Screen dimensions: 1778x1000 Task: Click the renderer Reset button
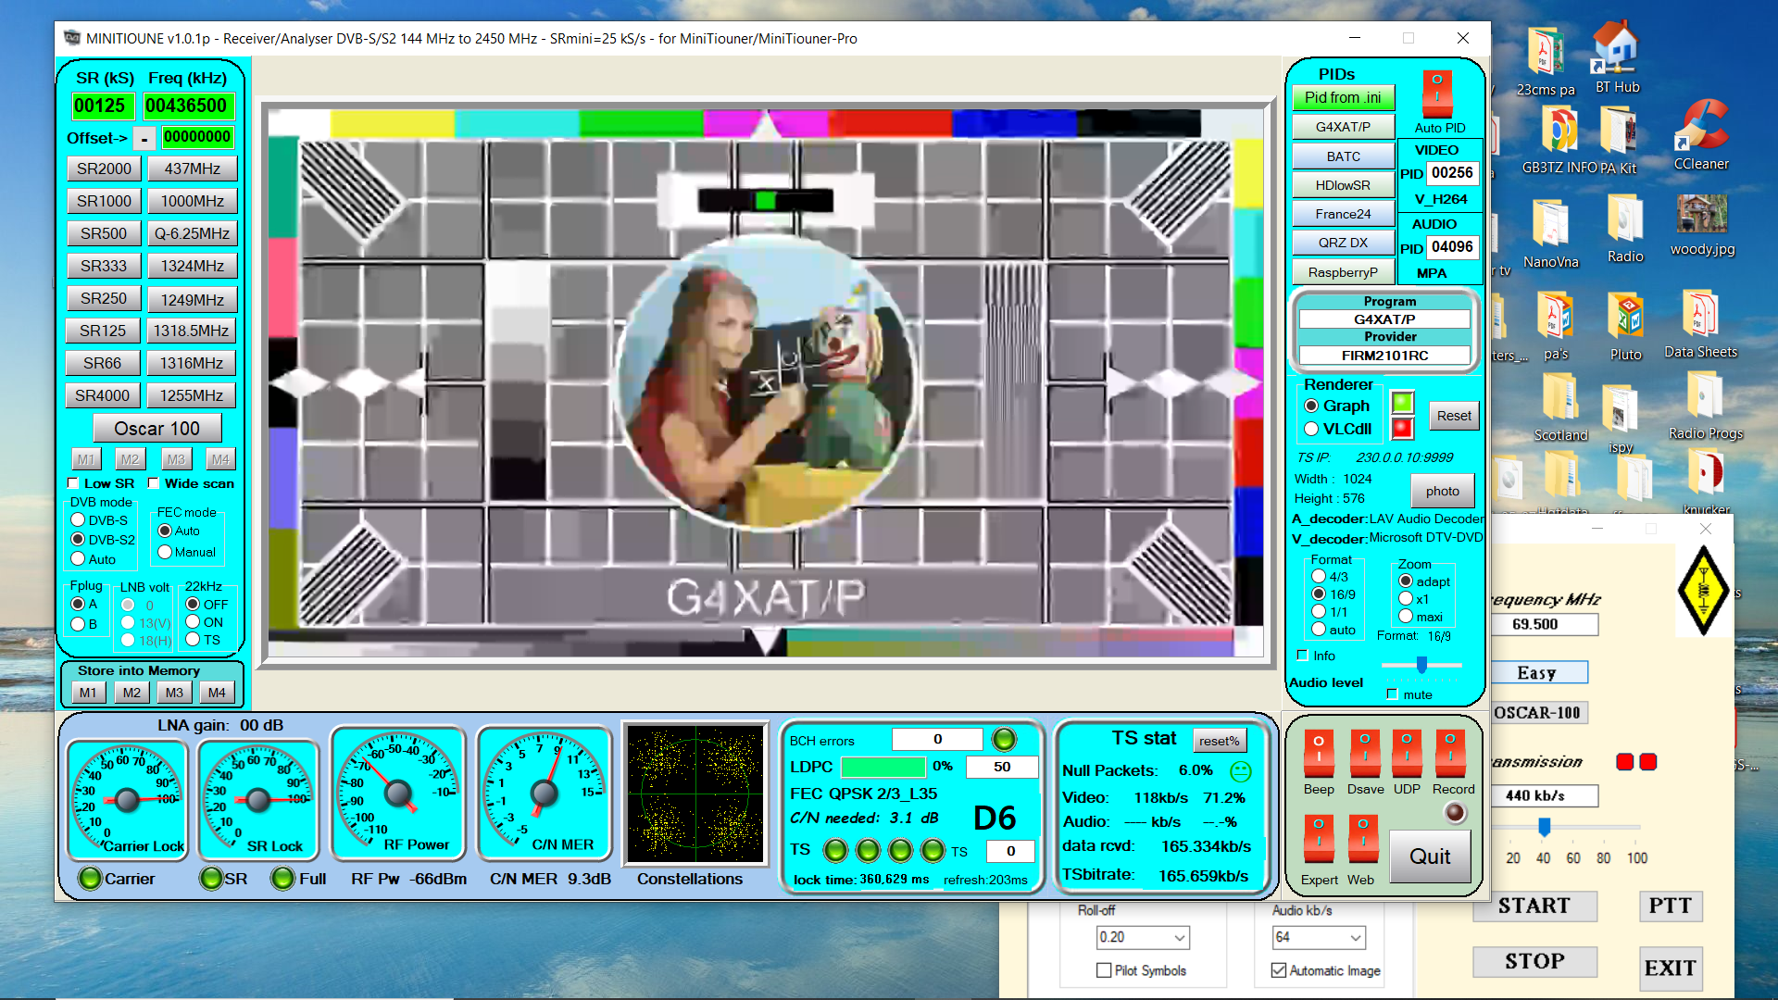[1454, 416]
